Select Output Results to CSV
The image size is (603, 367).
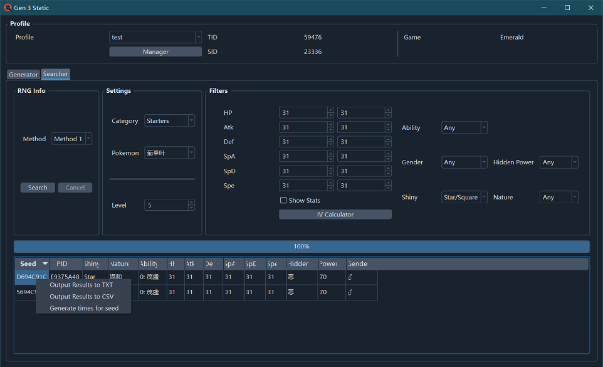tap(81, 297)
